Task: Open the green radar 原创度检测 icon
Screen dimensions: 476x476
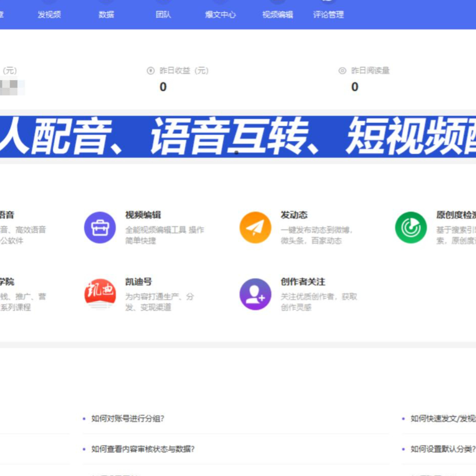Action: (411, 227)
